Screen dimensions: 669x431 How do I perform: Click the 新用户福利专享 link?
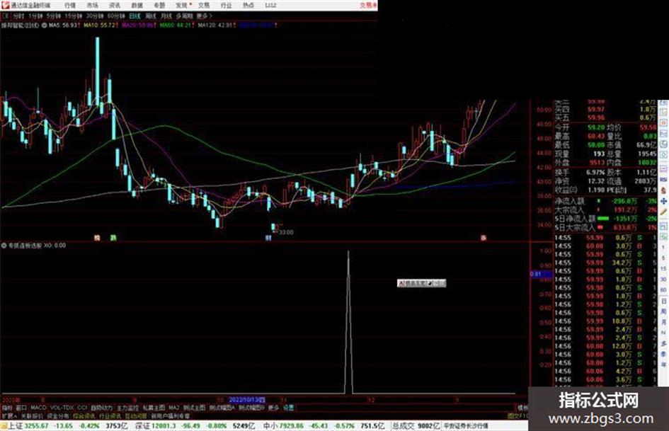click(x=170, y=415)
